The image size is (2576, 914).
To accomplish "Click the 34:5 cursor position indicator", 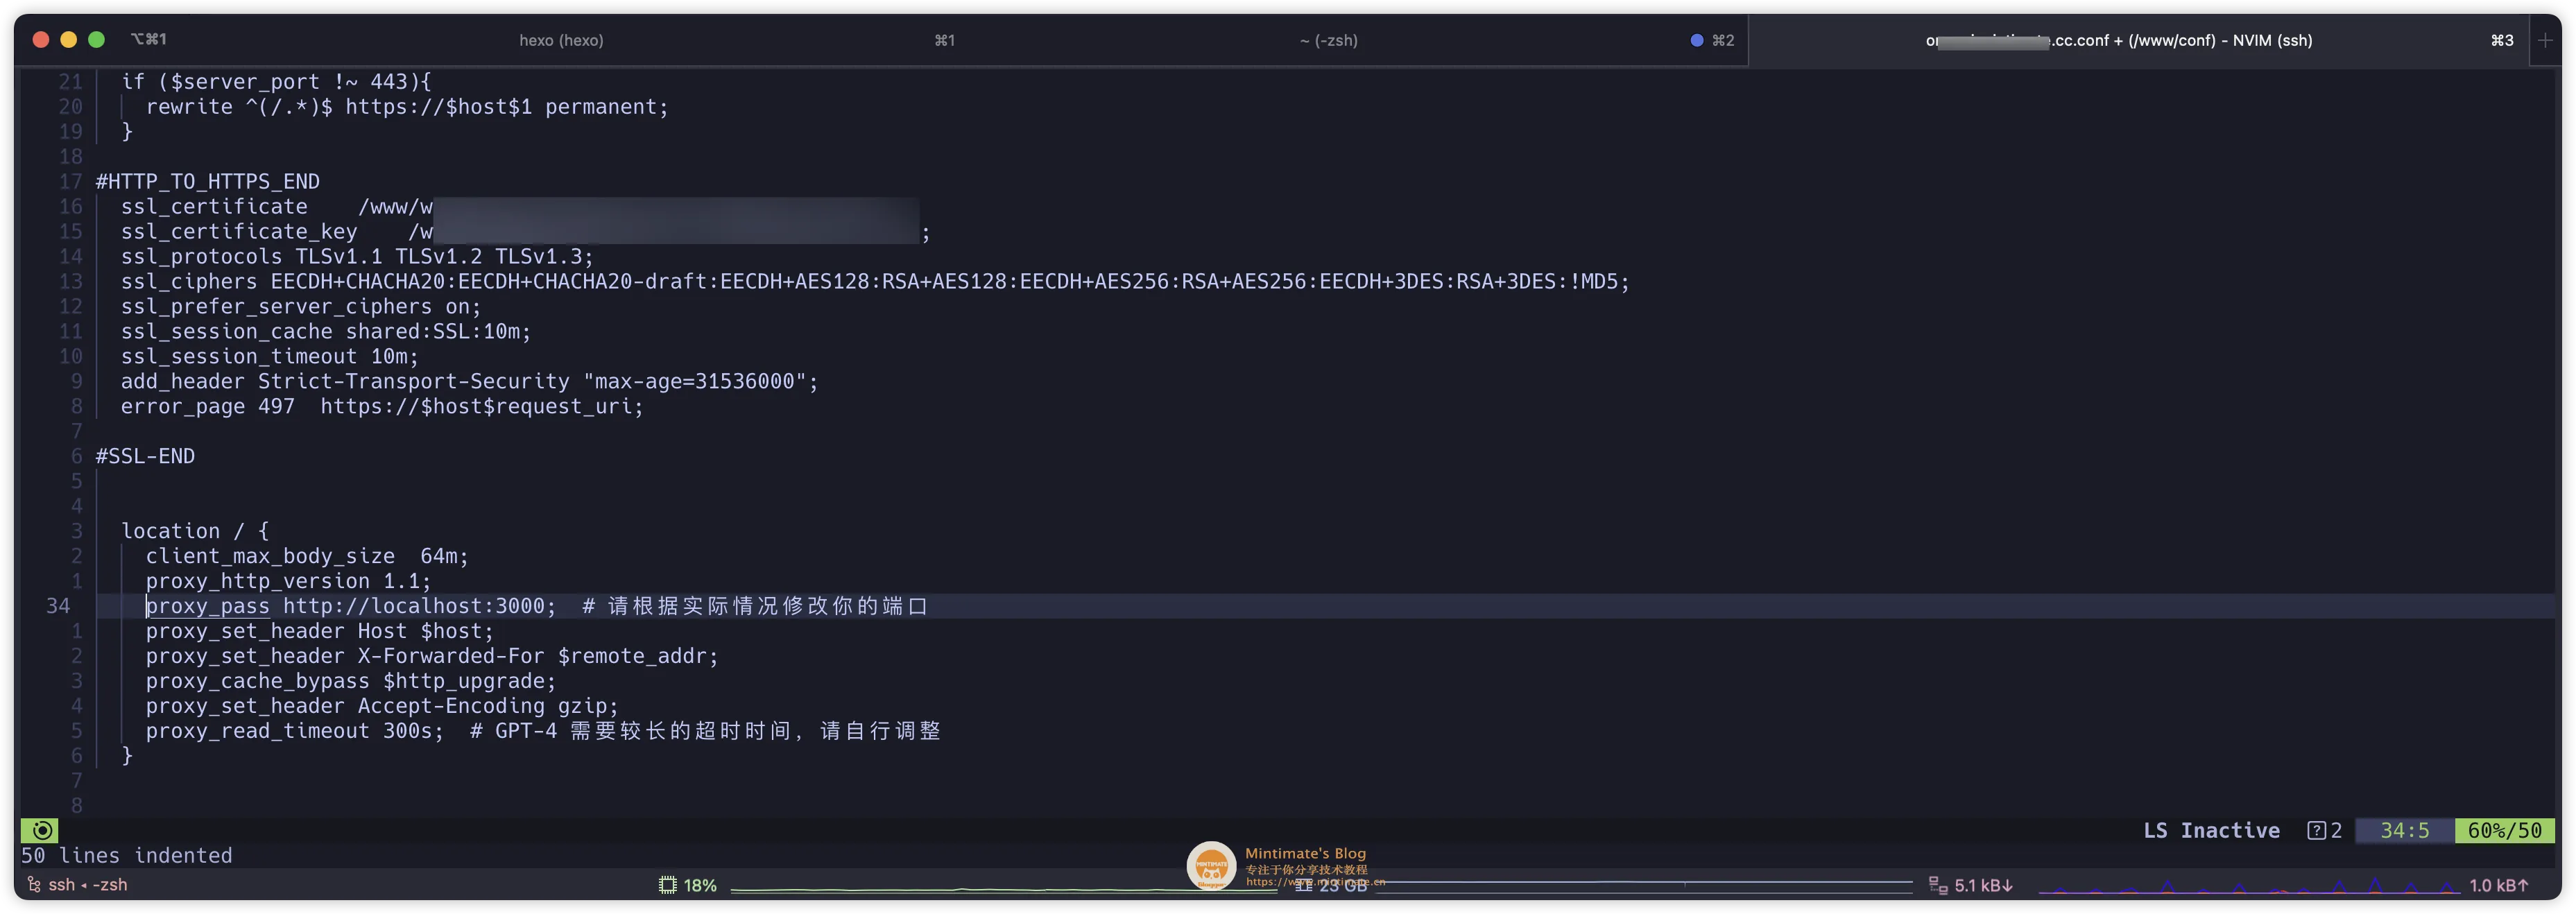I will [x=2405, y=830].
